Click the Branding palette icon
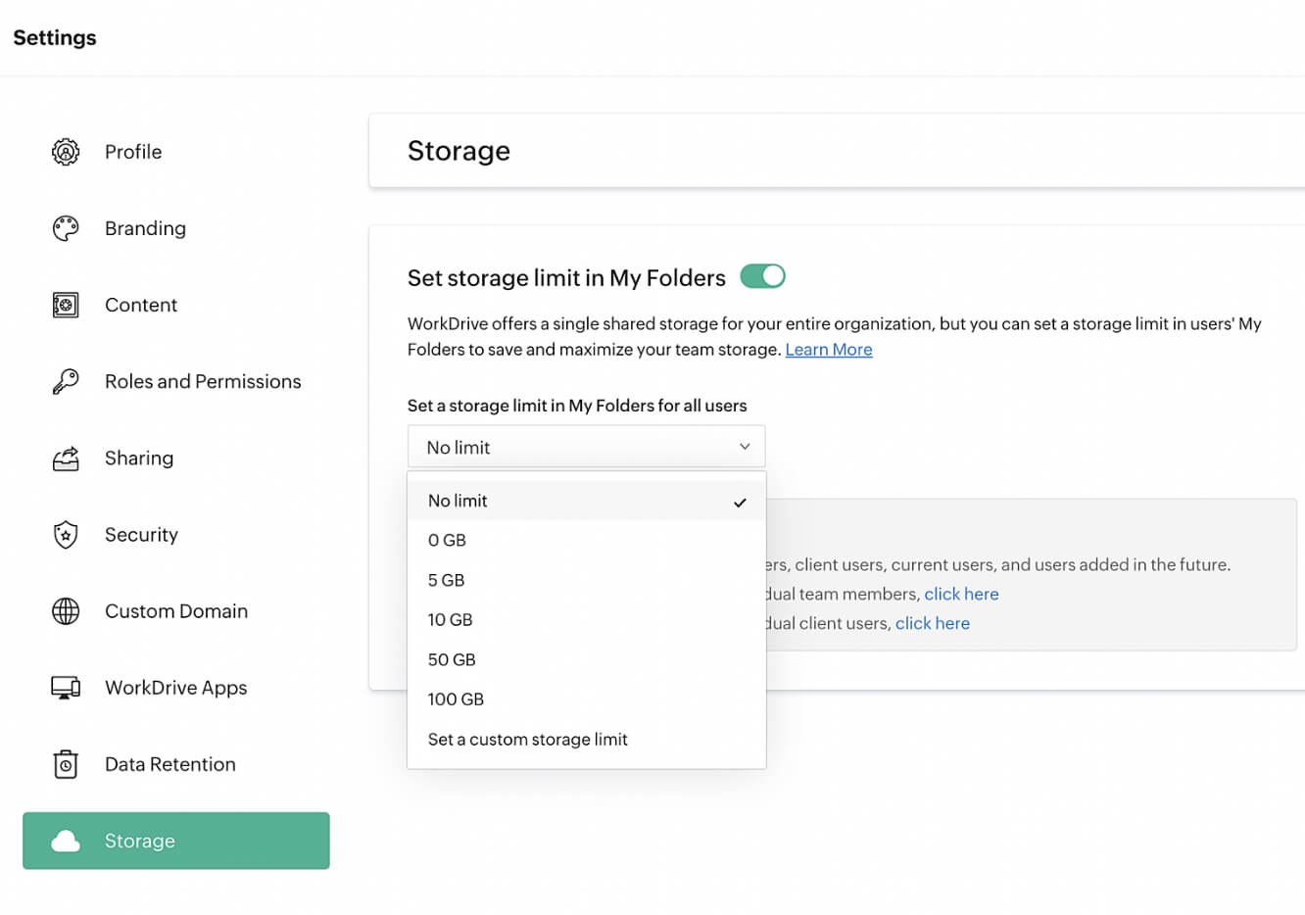Image resolution: width=1305 pixels, height=915 pixels. pyautogui.click(x=66, y=228)
